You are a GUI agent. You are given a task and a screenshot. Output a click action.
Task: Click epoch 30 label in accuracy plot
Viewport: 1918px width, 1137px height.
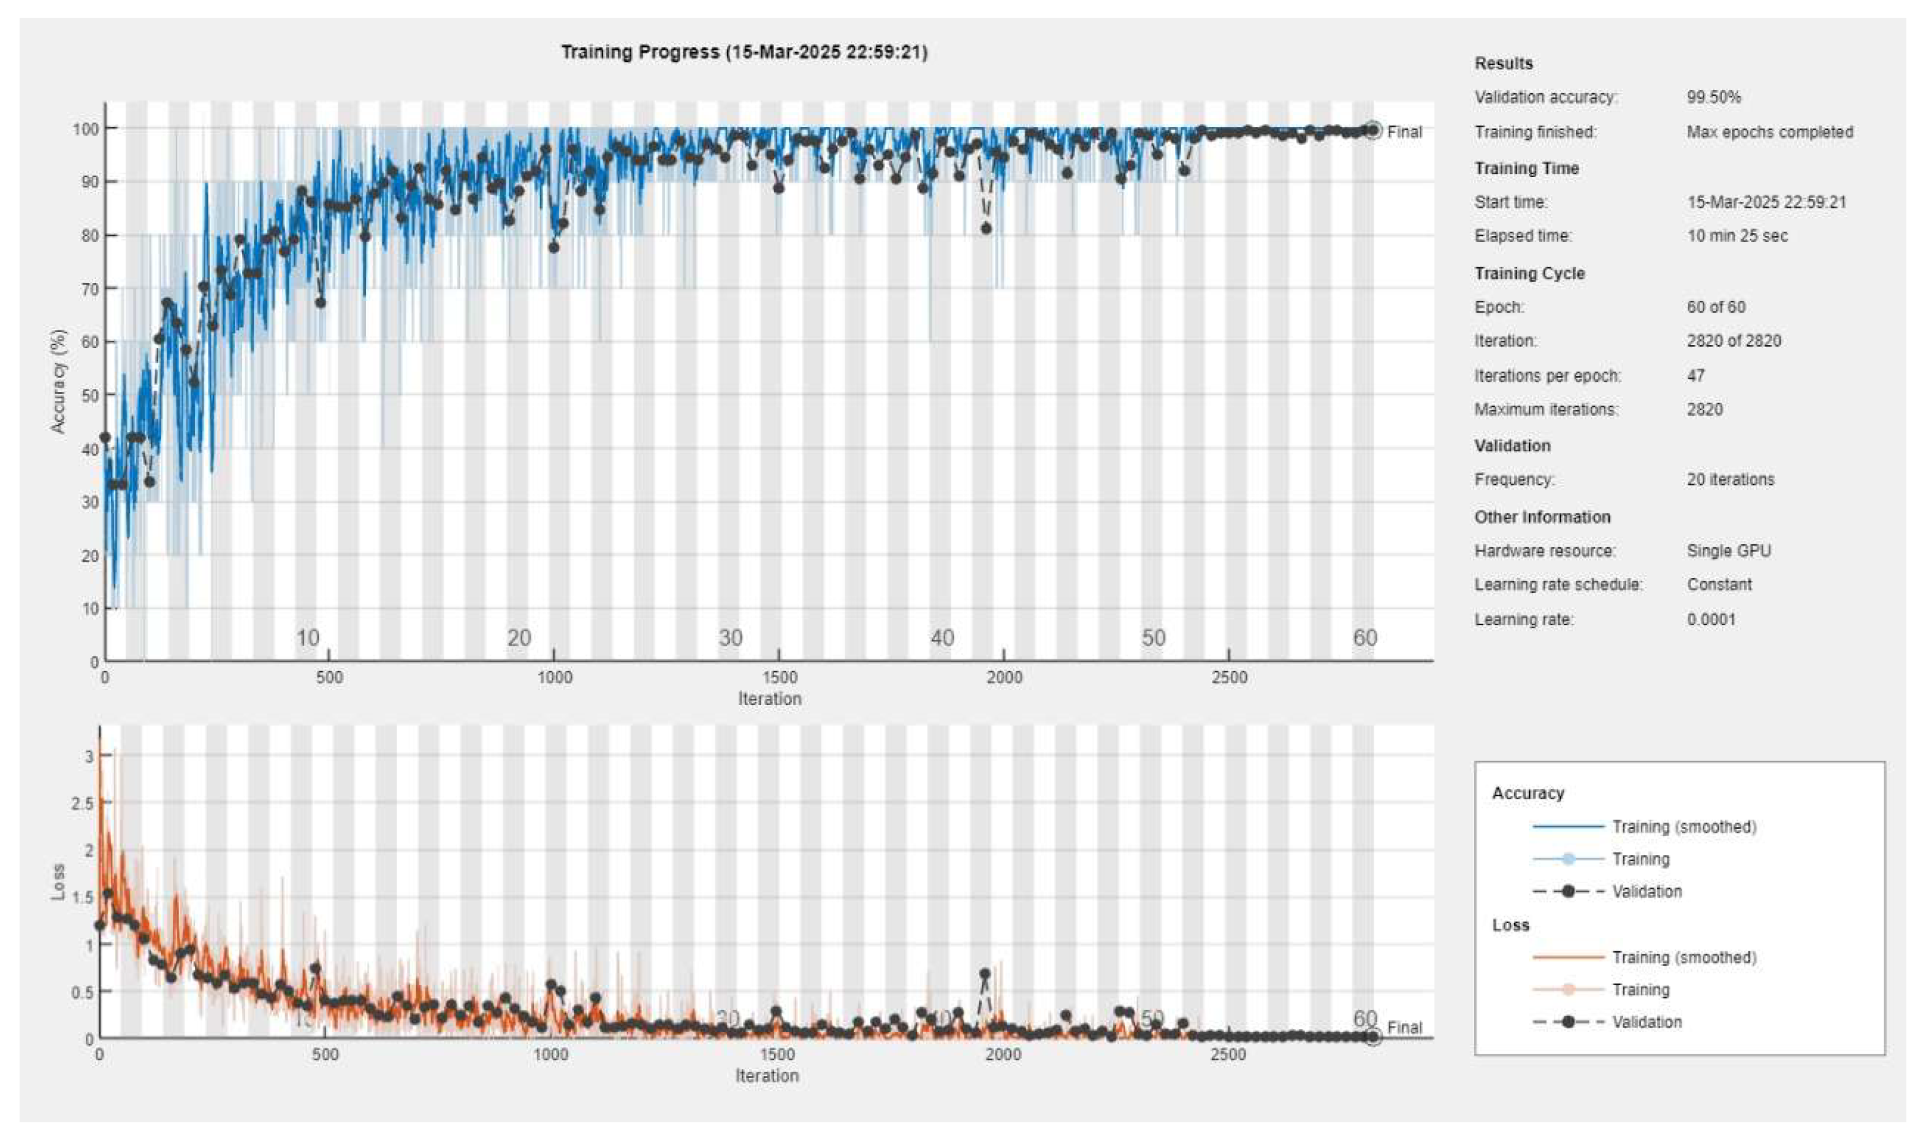[x=730, y=637]
